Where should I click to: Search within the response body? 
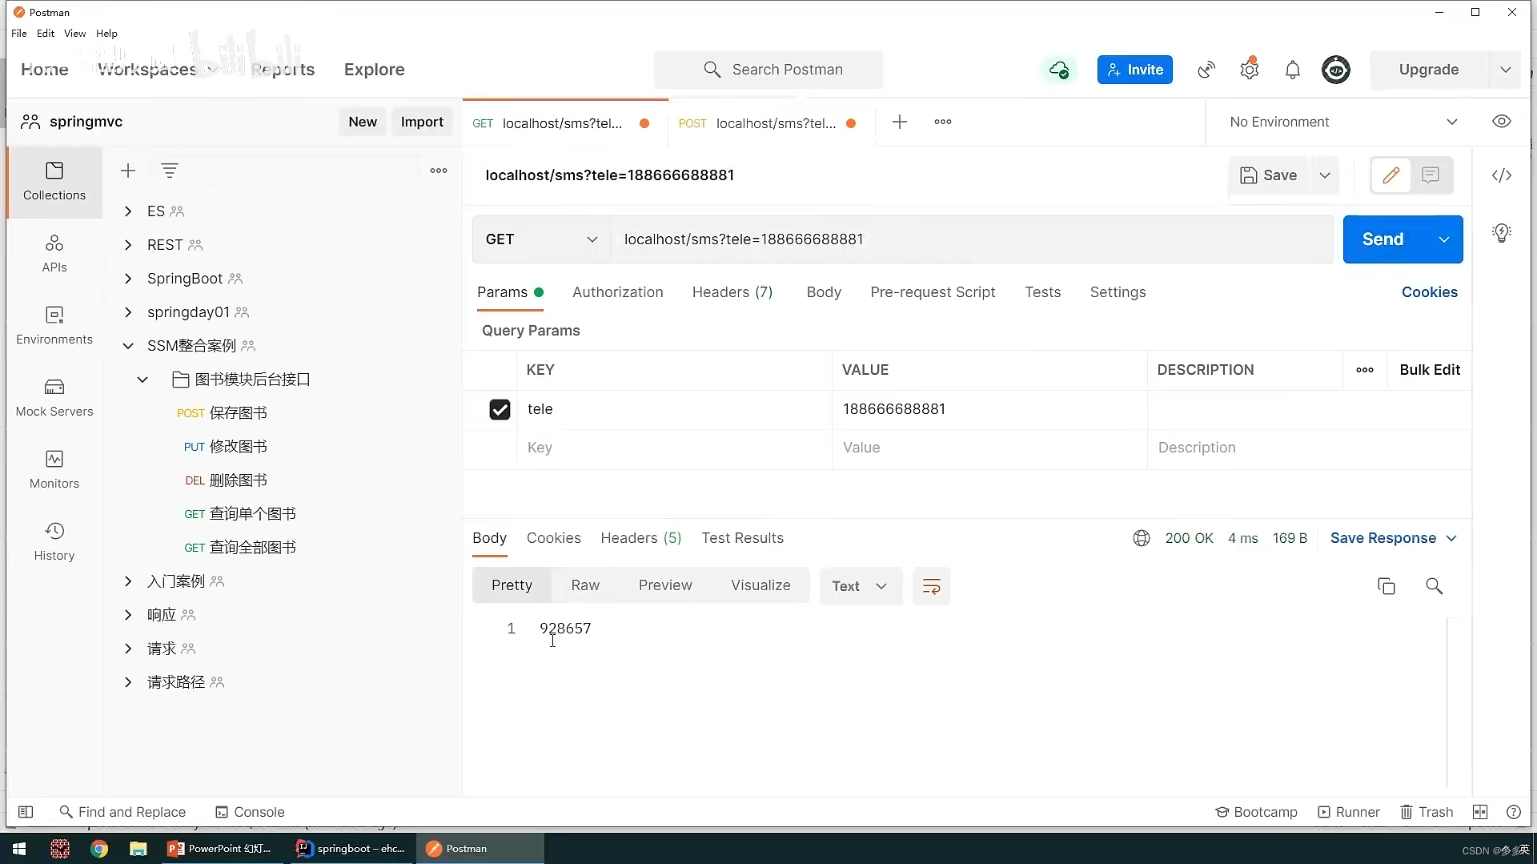click(1434, 585)
